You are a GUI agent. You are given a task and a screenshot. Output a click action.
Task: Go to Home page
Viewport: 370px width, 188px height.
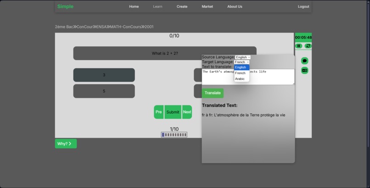tap(134, 6)
